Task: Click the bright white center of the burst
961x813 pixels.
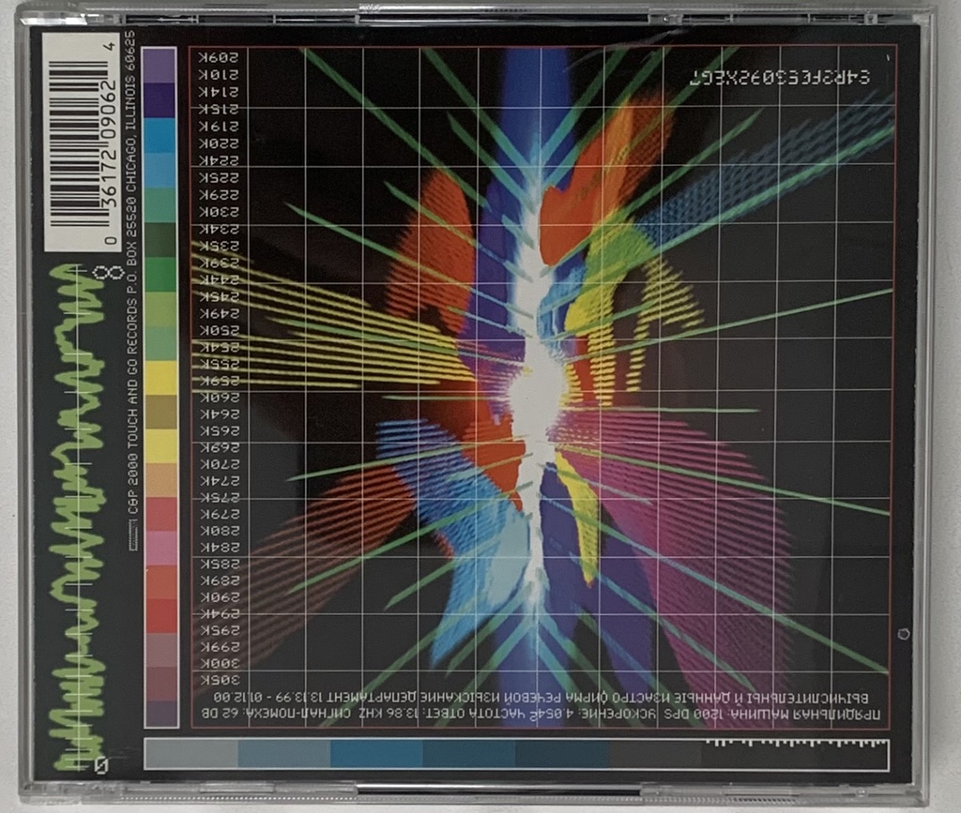Action: (x=535, y=384)
